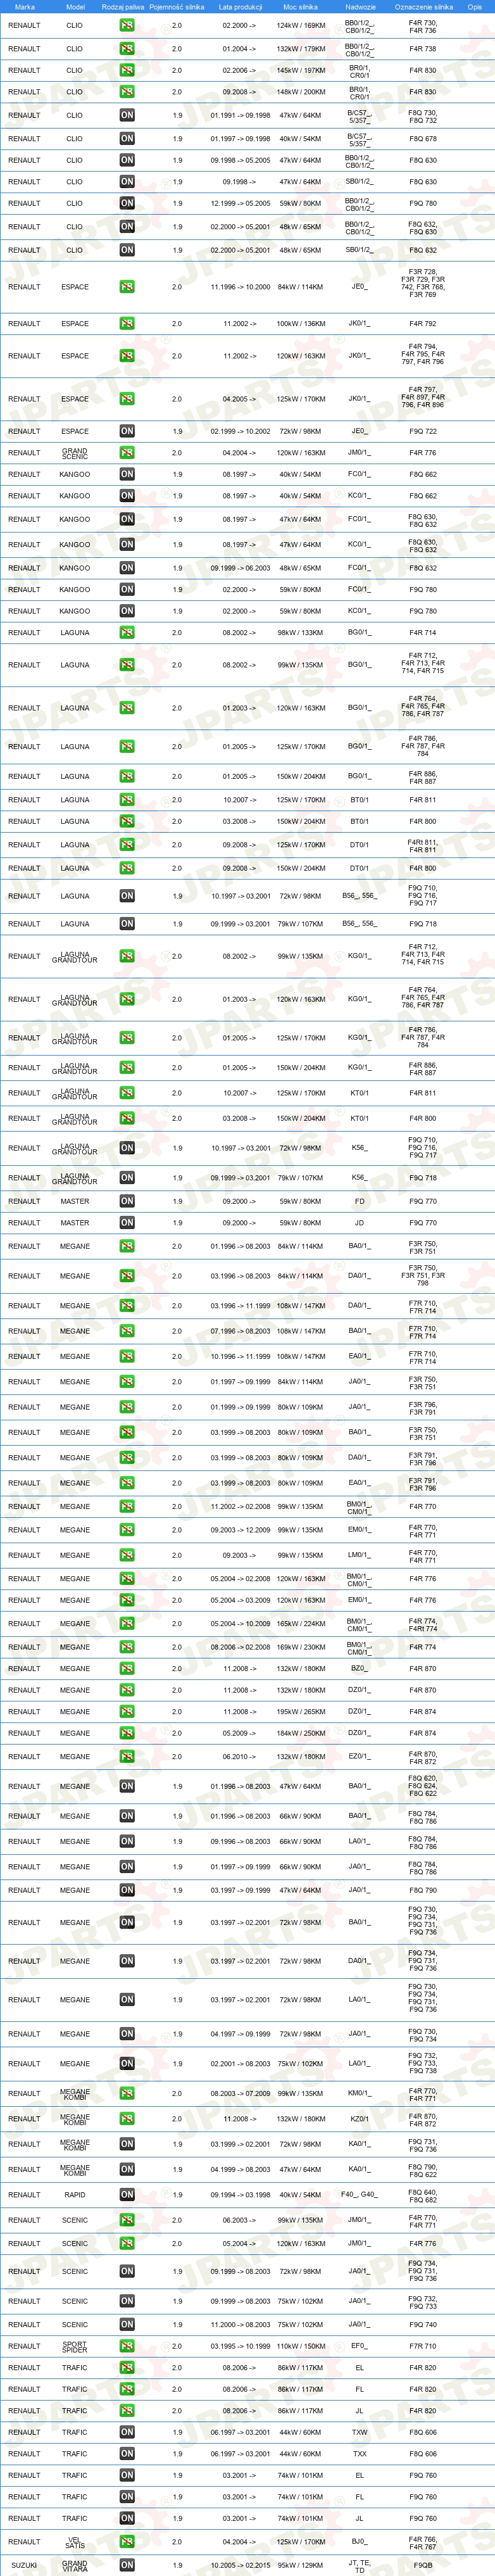Select the RAPID model cell
This screenshot has height=2576, width=495.
(x=75, y=2195)
